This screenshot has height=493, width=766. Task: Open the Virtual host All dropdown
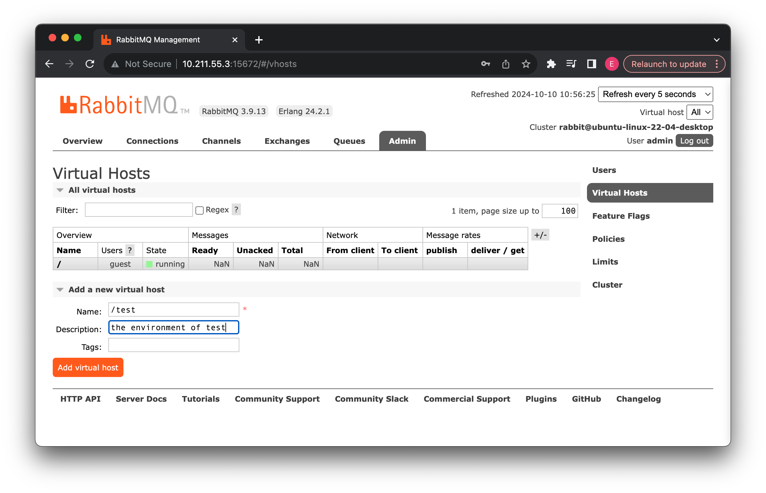tap(700, 112)
